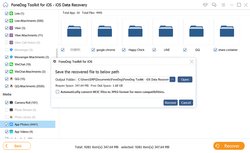Open the first blurred-name folder thumbnail
The image size is (250, 153).
[74, 32]
